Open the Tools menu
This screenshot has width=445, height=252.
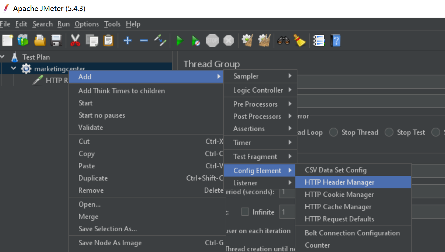click(x=112, y=24)
